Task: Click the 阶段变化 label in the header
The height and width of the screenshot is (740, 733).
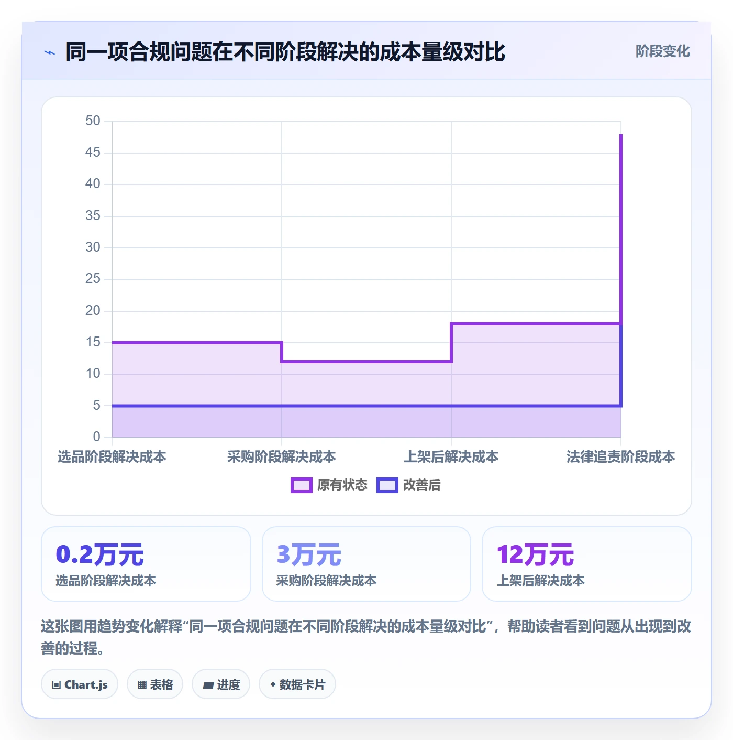Action: (x=662, y=51)
